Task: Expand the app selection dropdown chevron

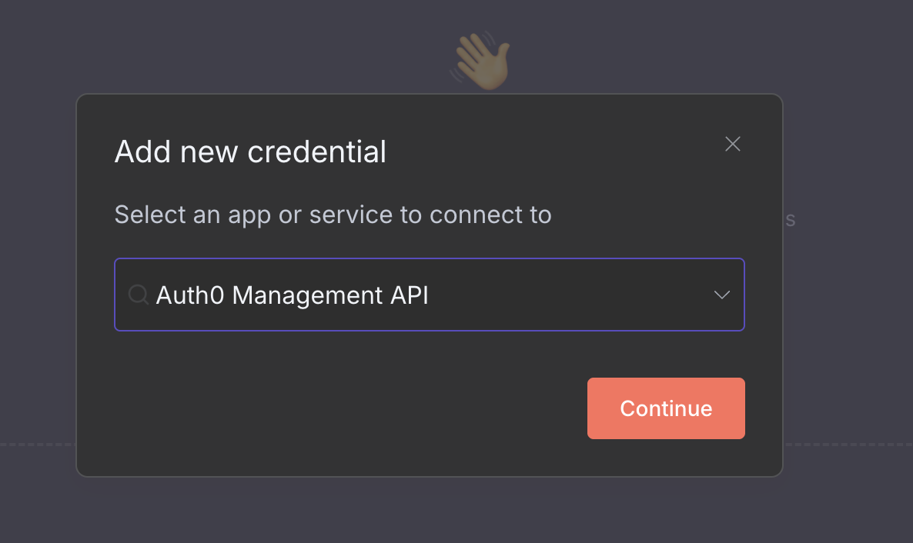Action: point(721,295)
